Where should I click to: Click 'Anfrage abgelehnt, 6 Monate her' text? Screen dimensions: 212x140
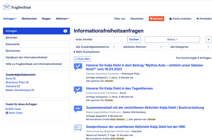(104, 116)
